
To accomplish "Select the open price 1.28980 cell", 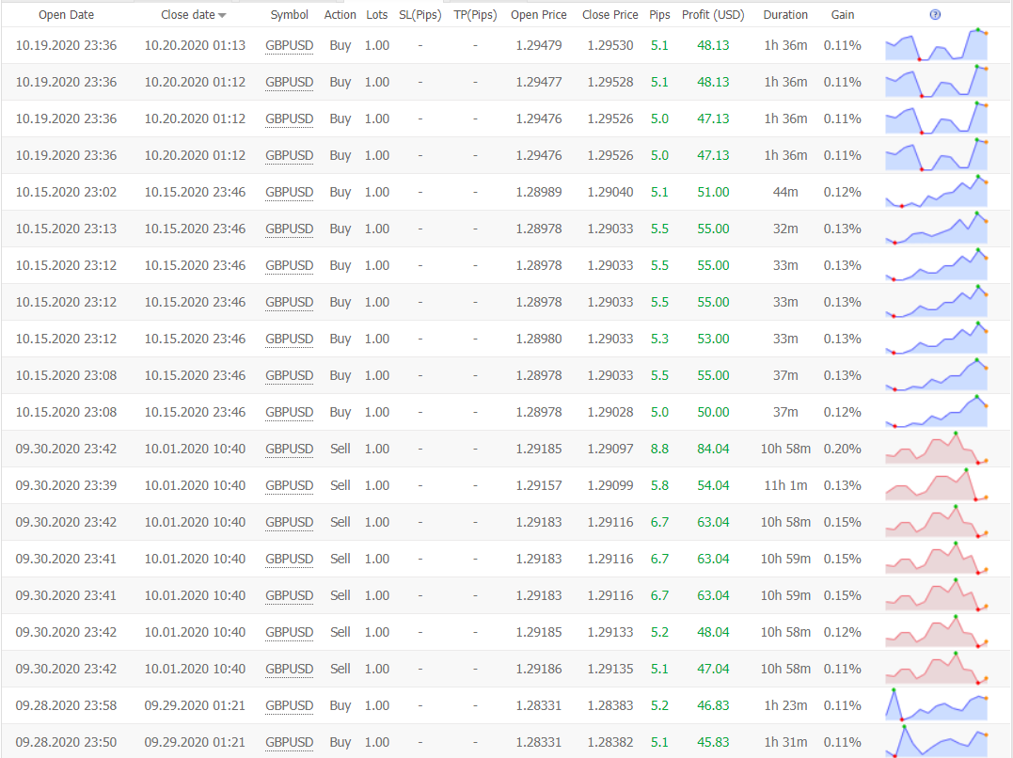I will coord(539,339).
